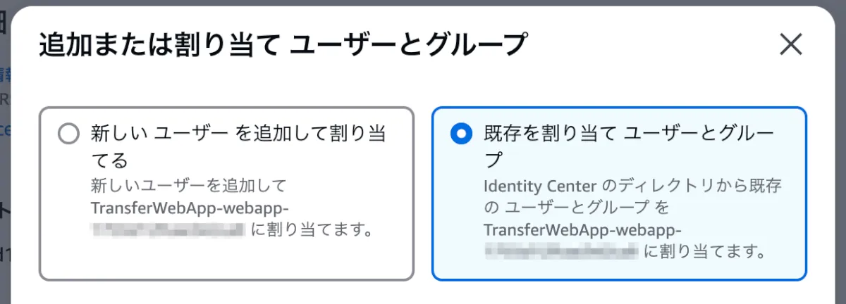The height and width of the screenshot is (304, 846).
Task: Click the partially hidden blue link behind the dialog
Action: 4,74
